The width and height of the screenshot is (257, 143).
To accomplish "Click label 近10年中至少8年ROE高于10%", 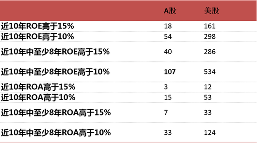I will [x=55, y=72].
